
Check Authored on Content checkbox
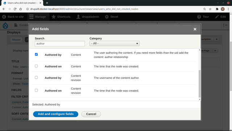[x=36, y=66]
